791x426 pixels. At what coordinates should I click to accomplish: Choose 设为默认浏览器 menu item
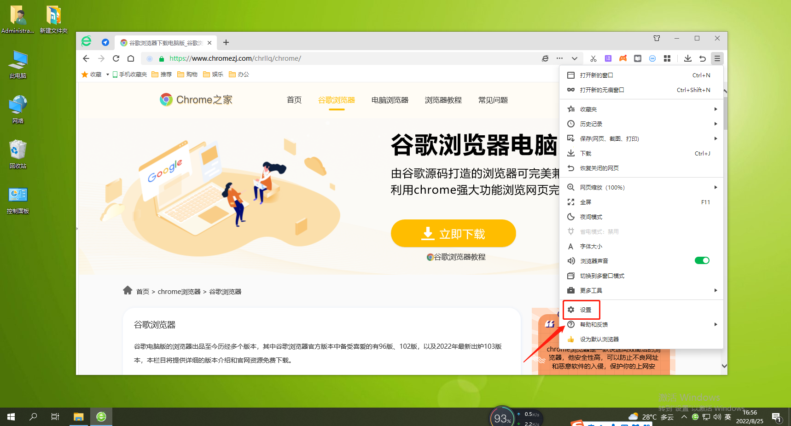(x=641, y=339)
